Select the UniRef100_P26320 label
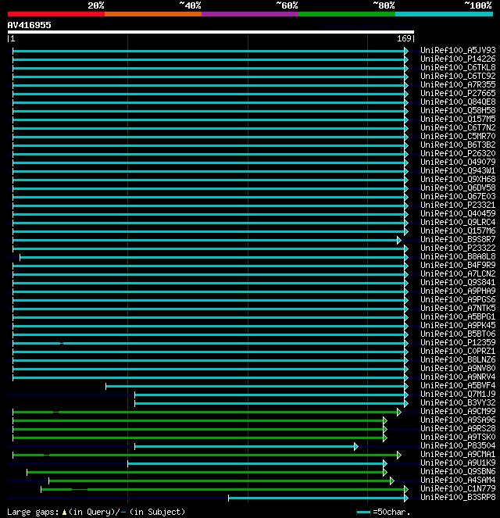Viewport: 500px width, 518px height. [x=458, y=154]
